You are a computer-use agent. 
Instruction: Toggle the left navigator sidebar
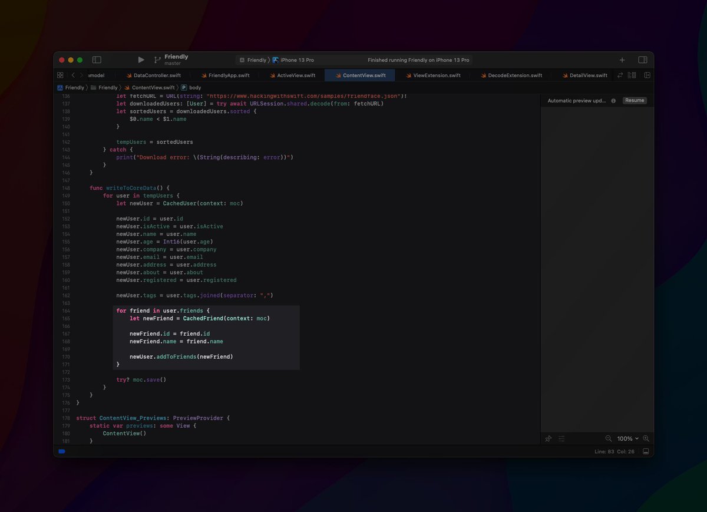coord(97,60)
